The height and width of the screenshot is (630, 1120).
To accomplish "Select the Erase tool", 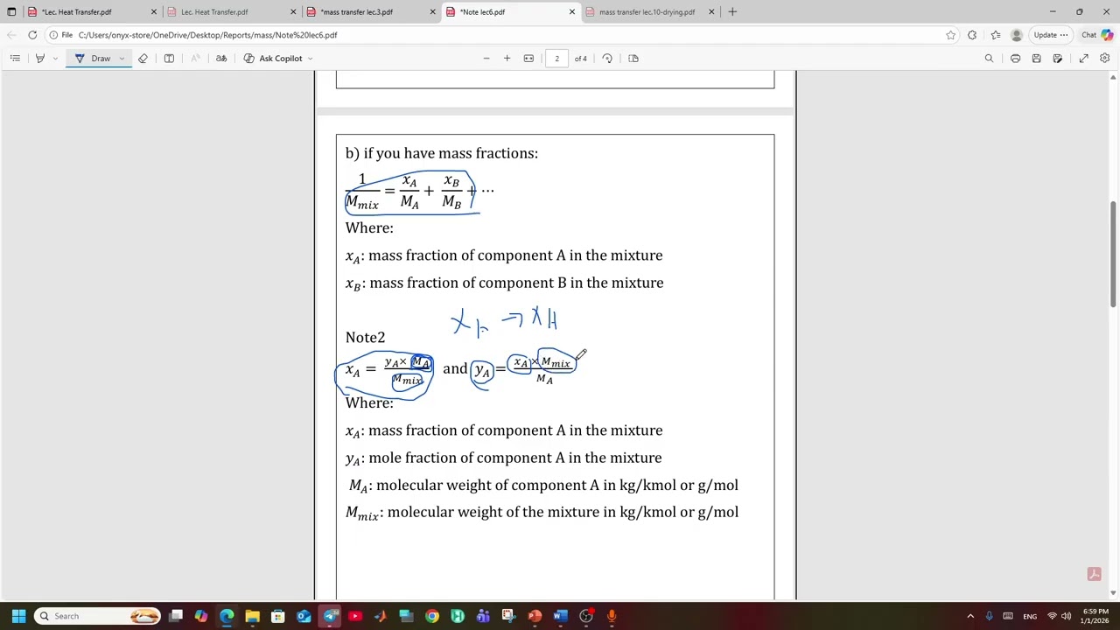I will pyautogui.click(x=143, y=59).
